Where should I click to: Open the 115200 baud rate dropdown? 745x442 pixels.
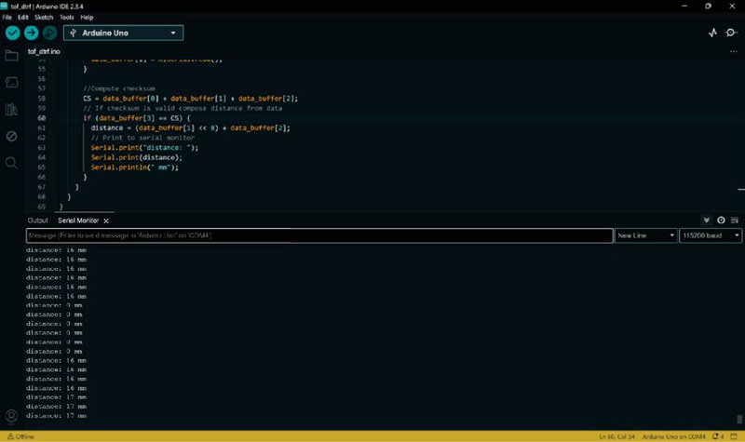point(710,236)
